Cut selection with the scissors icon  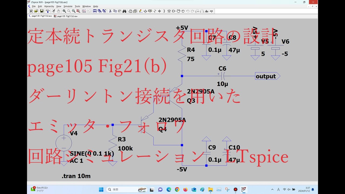[110, 11]
